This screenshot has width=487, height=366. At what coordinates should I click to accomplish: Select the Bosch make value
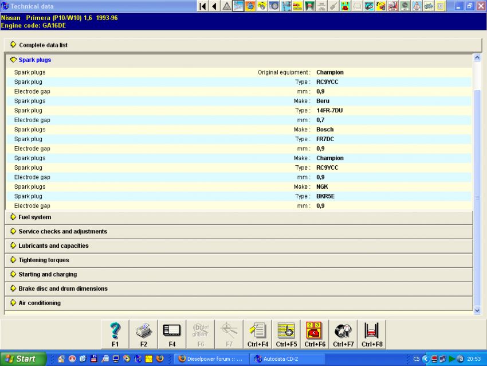pyautogui.click(x=325, y=129)
